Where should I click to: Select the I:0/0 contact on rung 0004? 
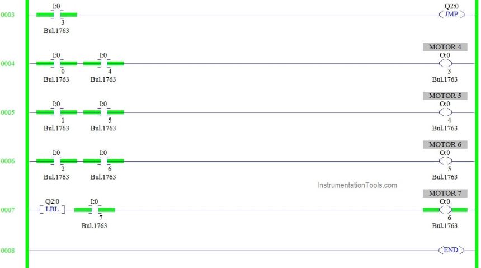pos(56,64)
